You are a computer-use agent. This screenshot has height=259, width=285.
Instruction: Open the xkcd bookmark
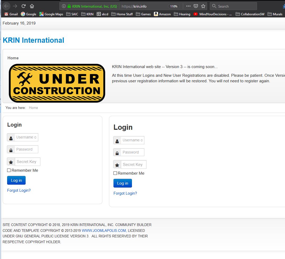coord(102,14)
